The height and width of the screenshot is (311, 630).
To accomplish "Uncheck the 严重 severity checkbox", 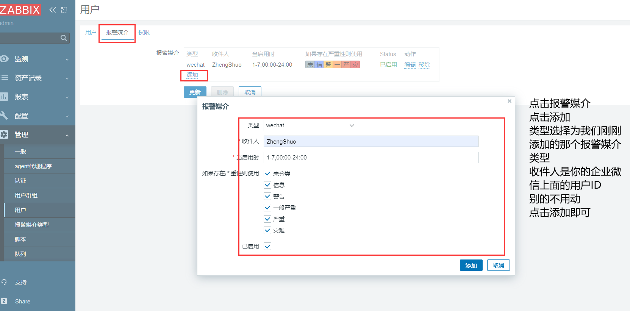I will pos(267,219).
